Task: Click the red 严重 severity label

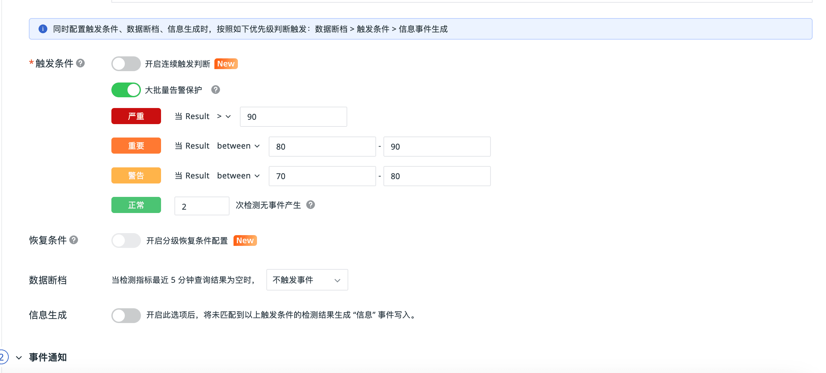Action: tap(136, 116)
